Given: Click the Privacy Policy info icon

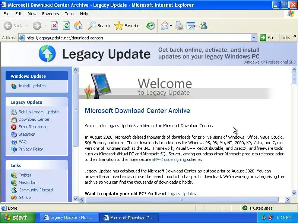Looking at the screenshot, I should pyautogui.click(x=14, y=149).
